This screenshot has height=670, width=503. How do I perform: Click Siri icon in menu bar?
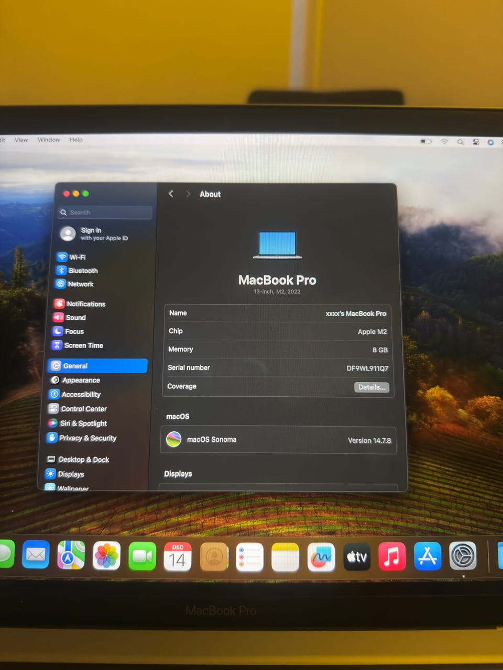(x=490, y=142)
